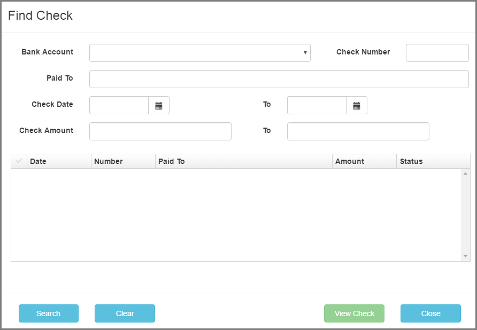Dismiss the dialog with Close button
This screenshot has width=477, height=330.
pos(430,313)
